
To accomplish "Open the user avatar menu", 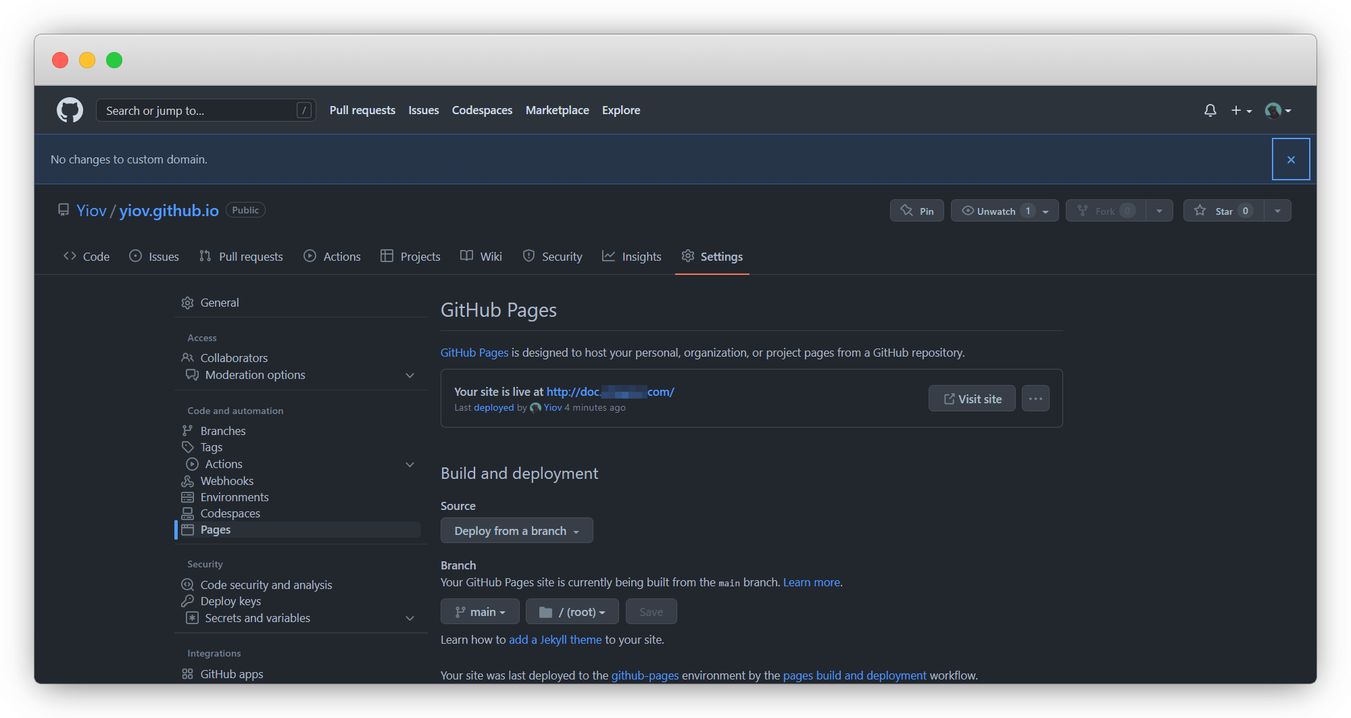I will (1277, 110).
